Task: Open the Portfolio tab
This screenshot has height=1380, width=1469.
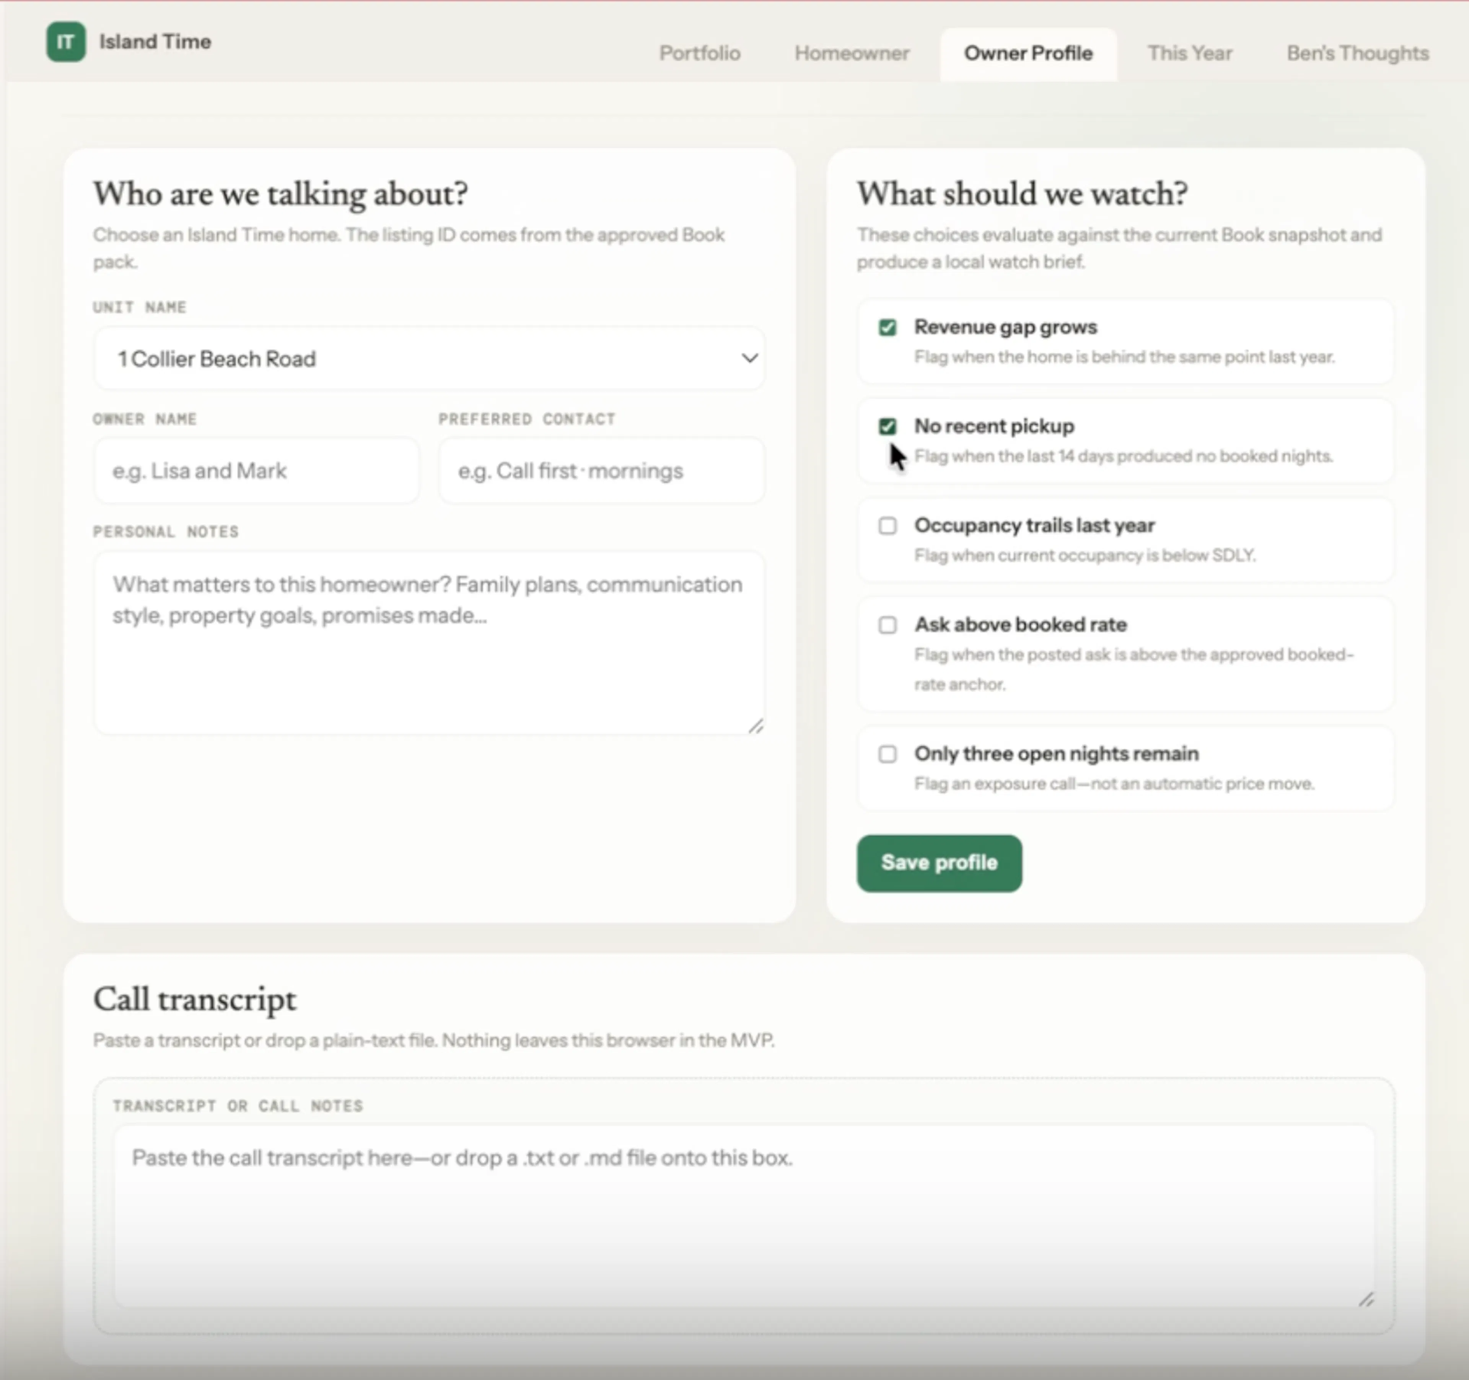Action: [x=699, y=53]
